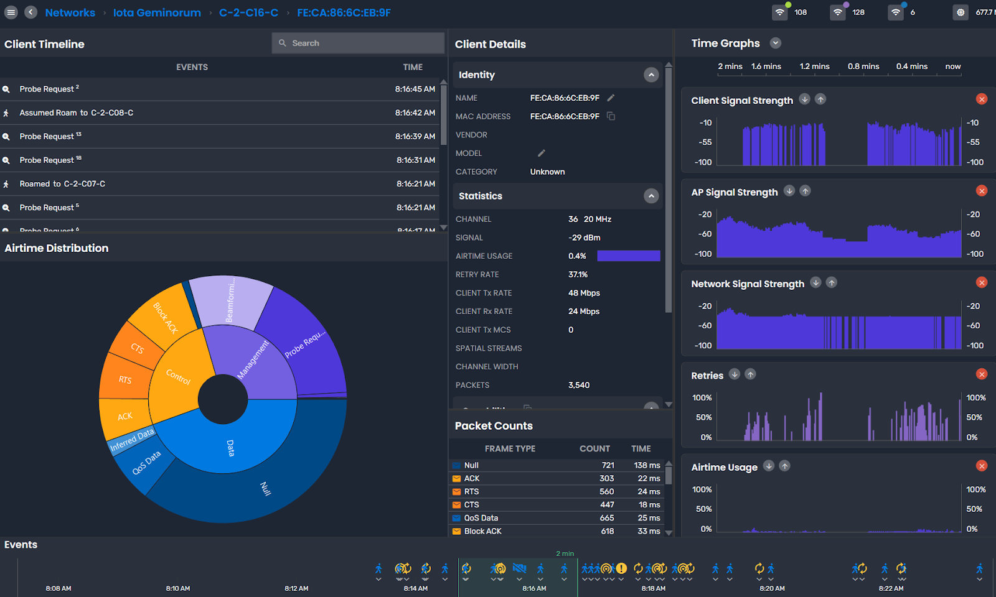The image size is (996, 597).
Task: Open the Networks breadcrumb link
Action: (70, 12)
